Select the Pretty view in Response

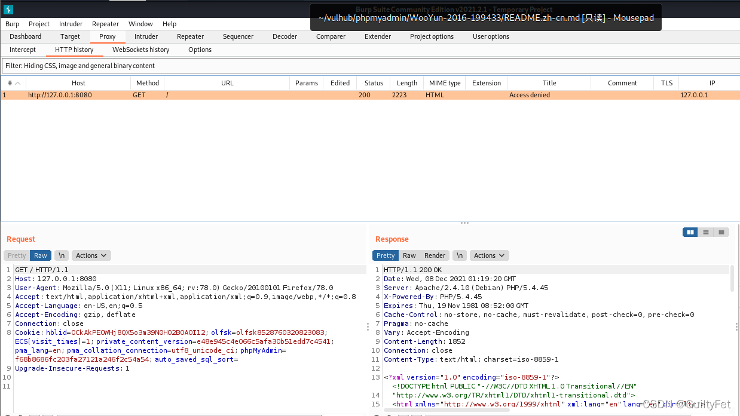tap(386, 255)
